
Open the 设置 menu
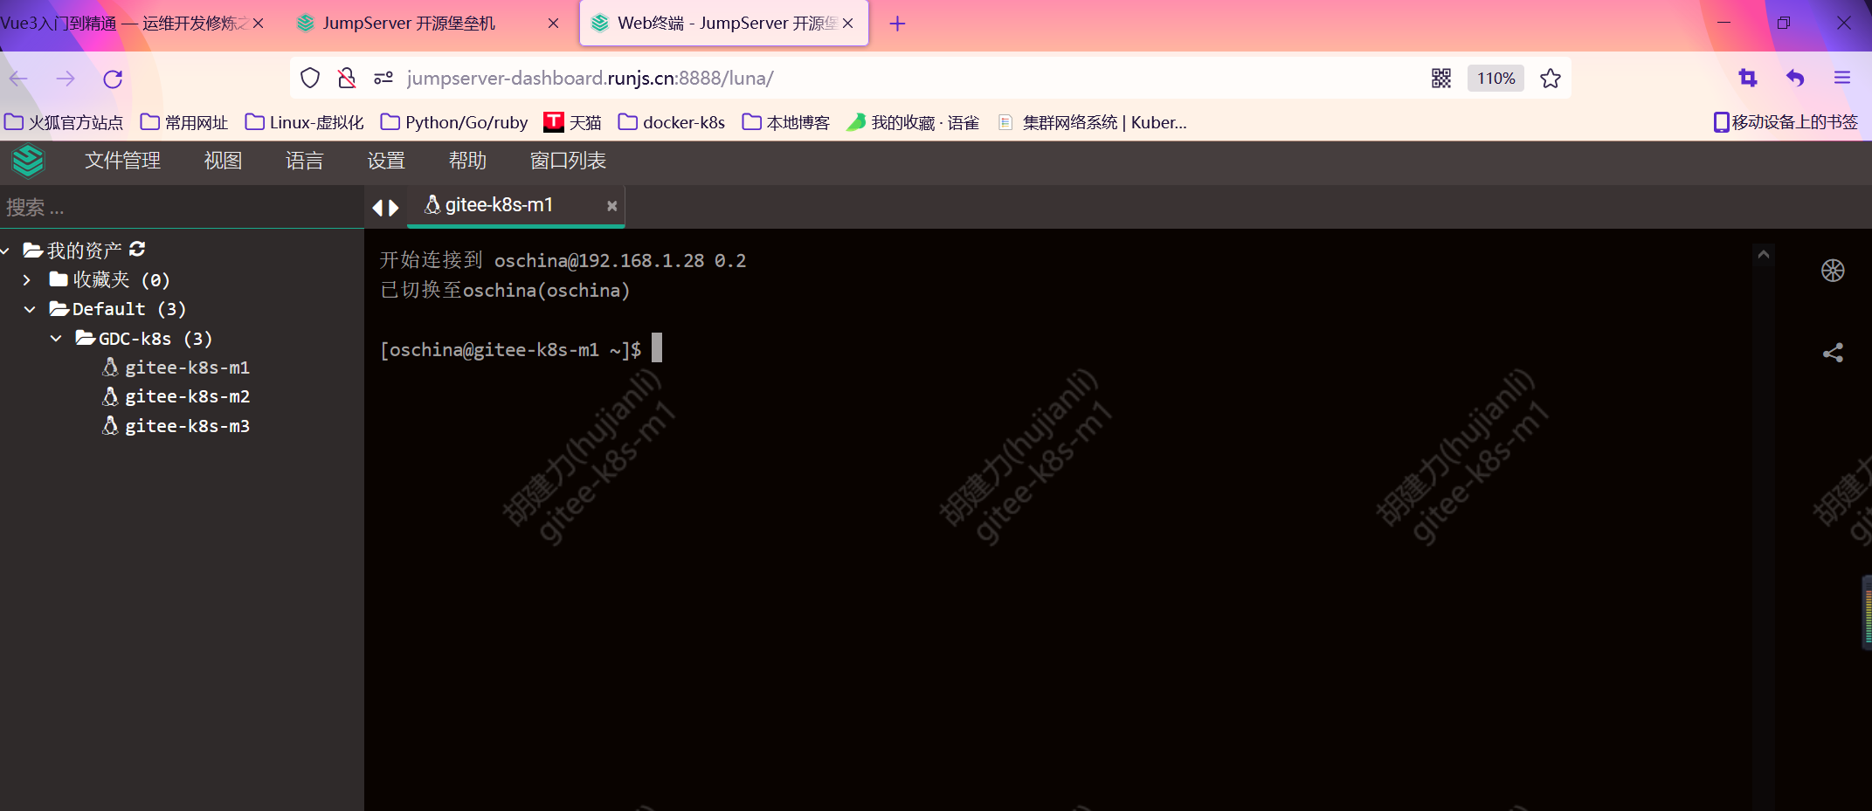point(386,161)
